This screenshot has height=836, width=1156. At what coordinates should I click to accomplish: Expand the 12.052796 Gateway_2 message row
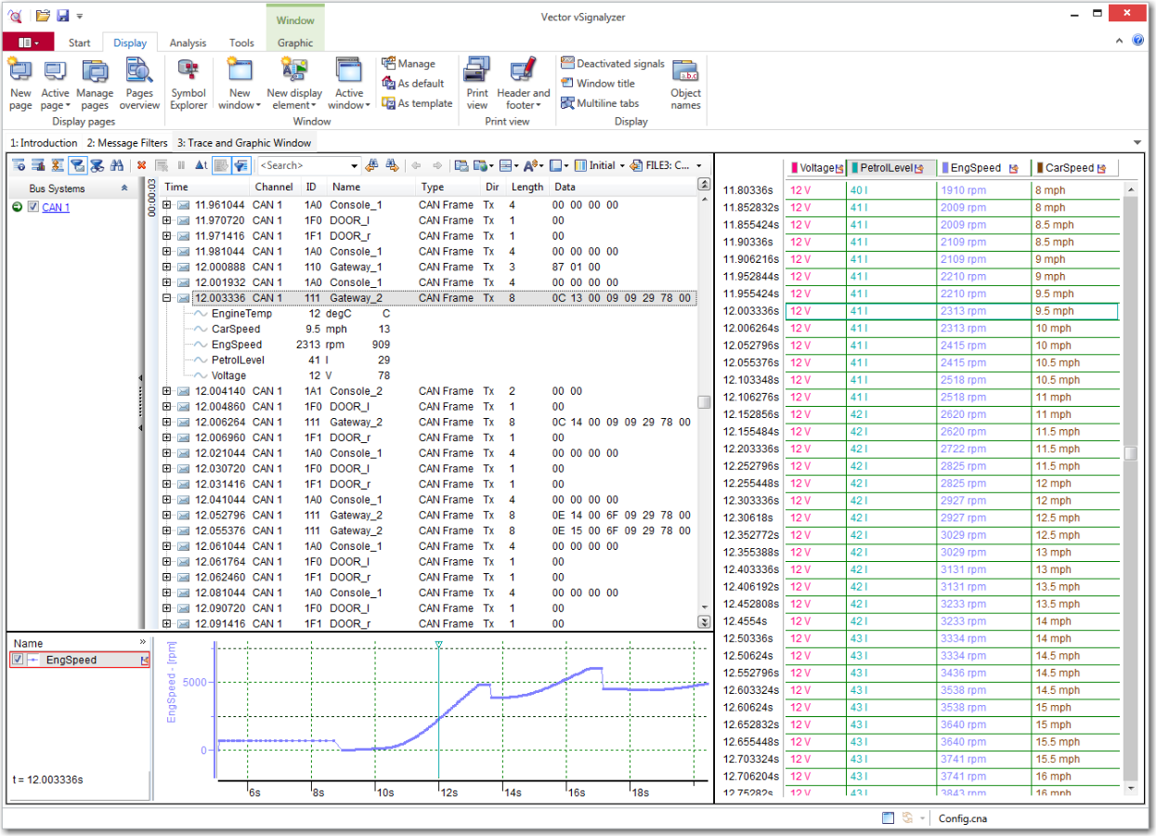pyautogui.click(x=167, y=515)
